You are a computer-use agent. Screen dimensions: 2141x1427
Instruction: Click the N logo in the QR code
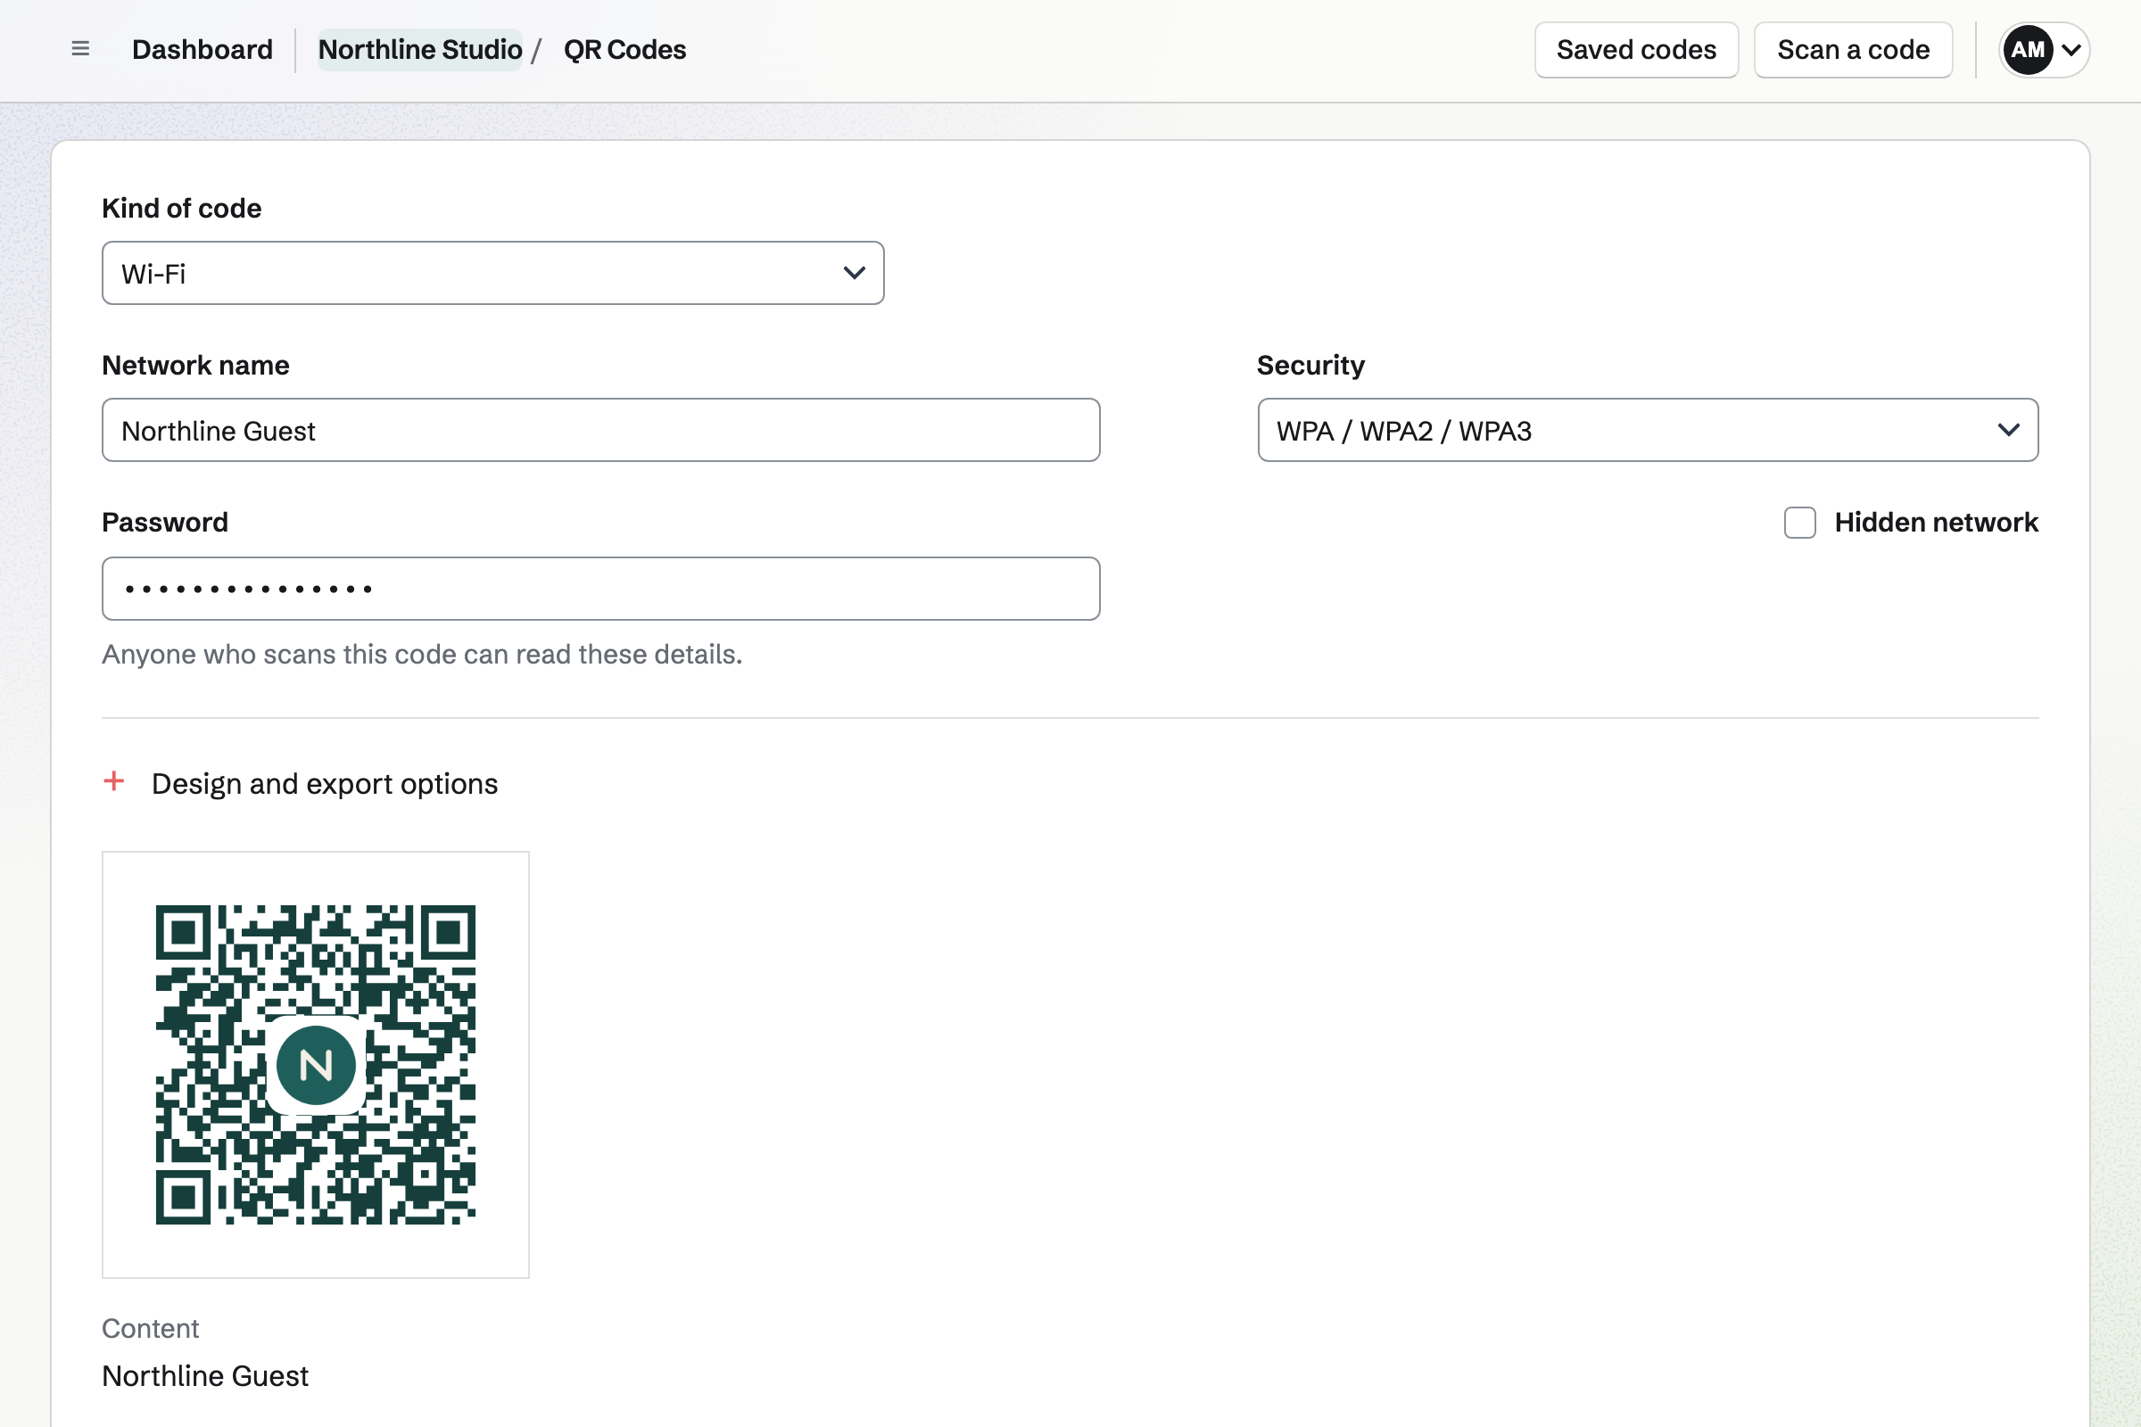[316, 1065]
